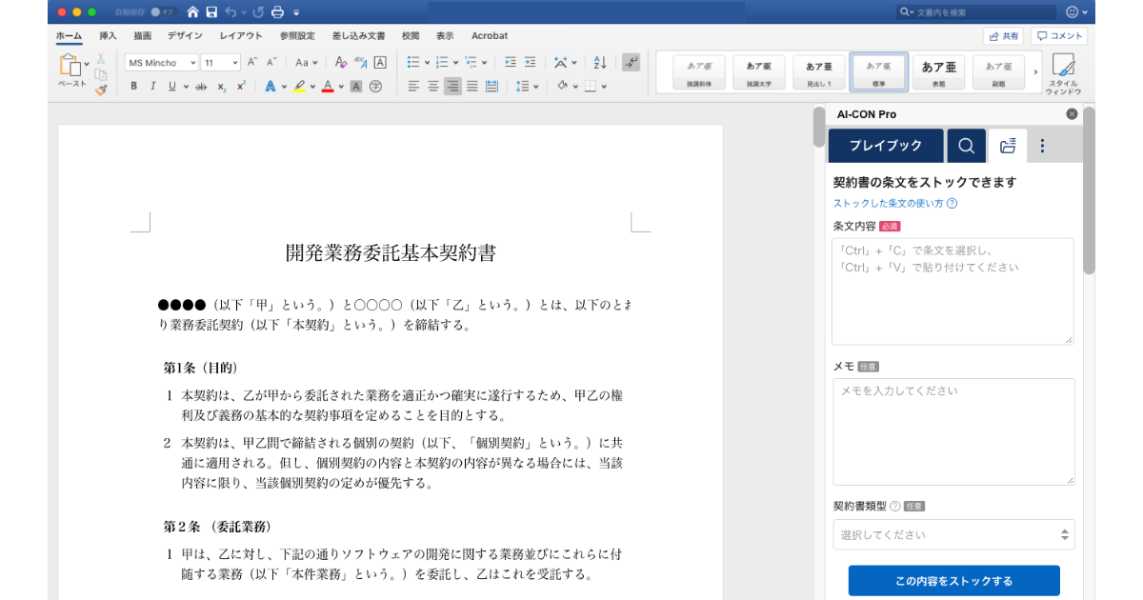Expand the styles gallery arrow

(x=1036, y=72)
